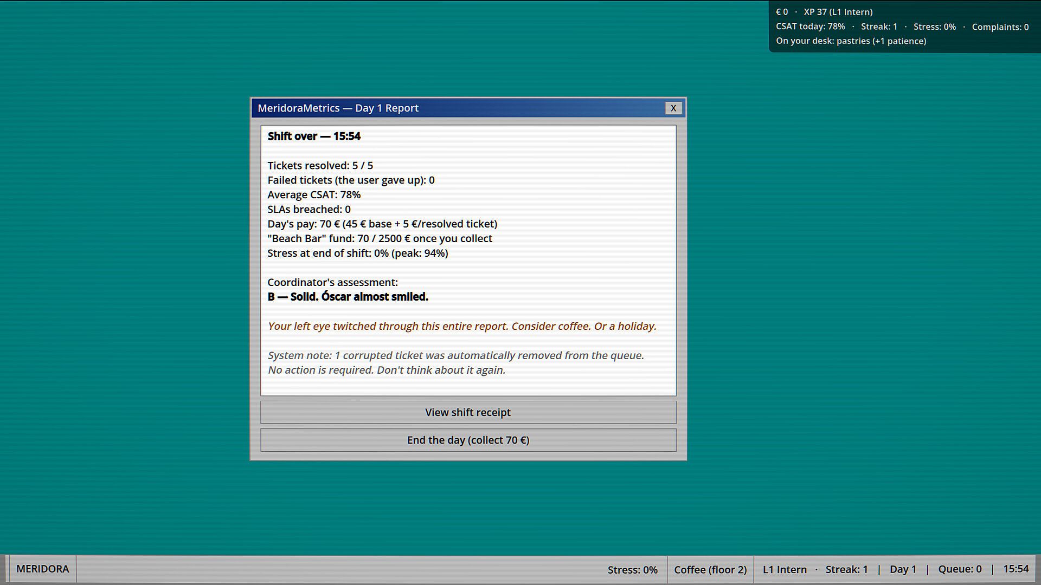
Task: Click the Failed tickets line
Action: [x=351, y=180]
